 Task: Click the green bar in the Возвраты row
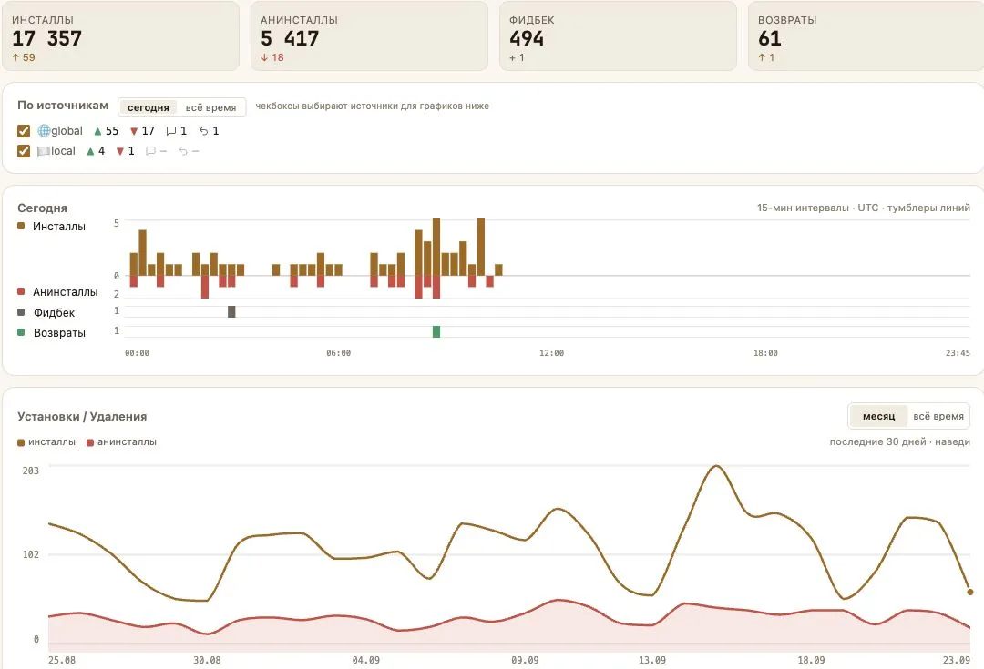click(436, 331)
